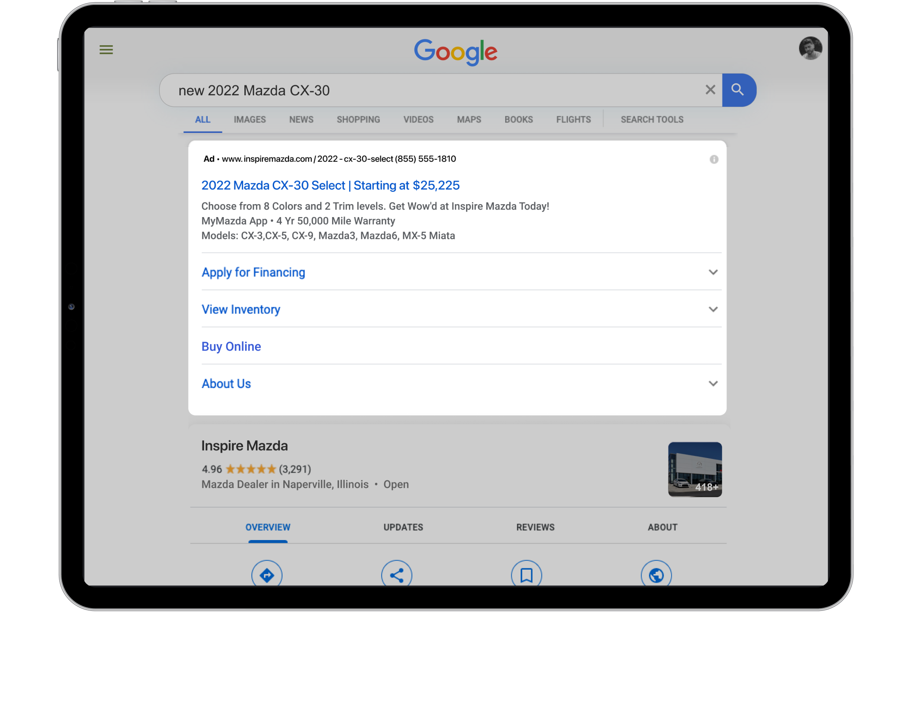Click the 4.96 rating number
Image resolution: width=912 pixels, height=715 pixels.
[212, 469]
